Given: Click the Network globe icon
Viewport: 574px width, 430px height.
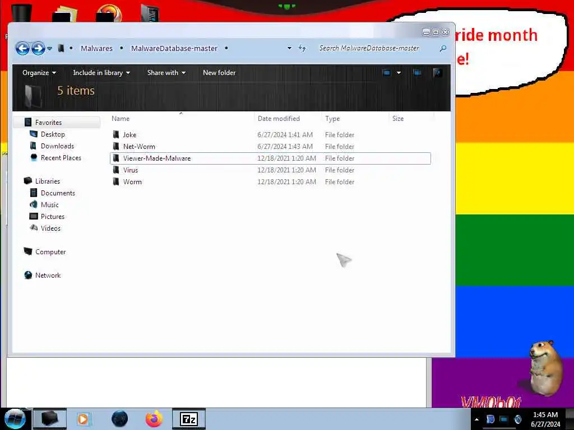Looking at the screenshot, I should tap(28, 275).
